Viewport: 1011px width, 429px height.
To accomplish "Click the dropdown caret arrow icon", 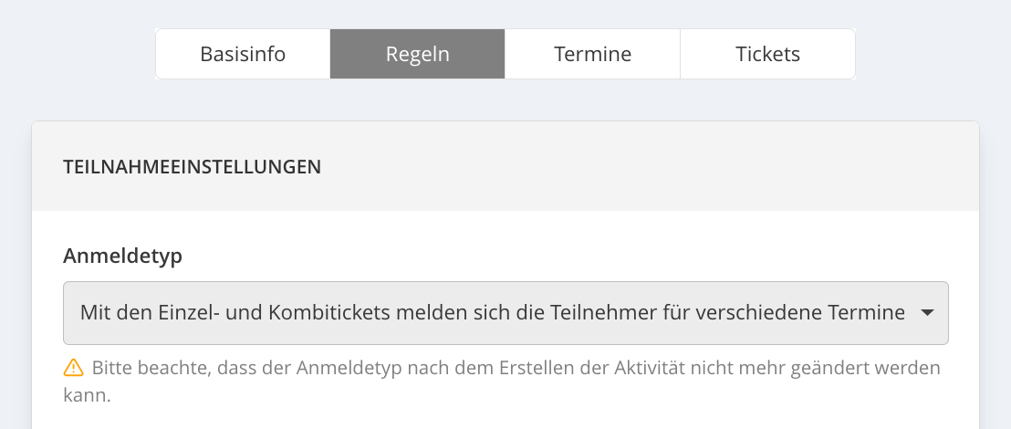I will click(x=927, y=313).
